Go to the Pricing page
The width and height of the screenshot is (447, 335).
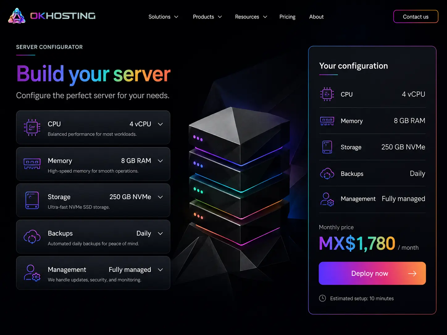tap(287, 17)
